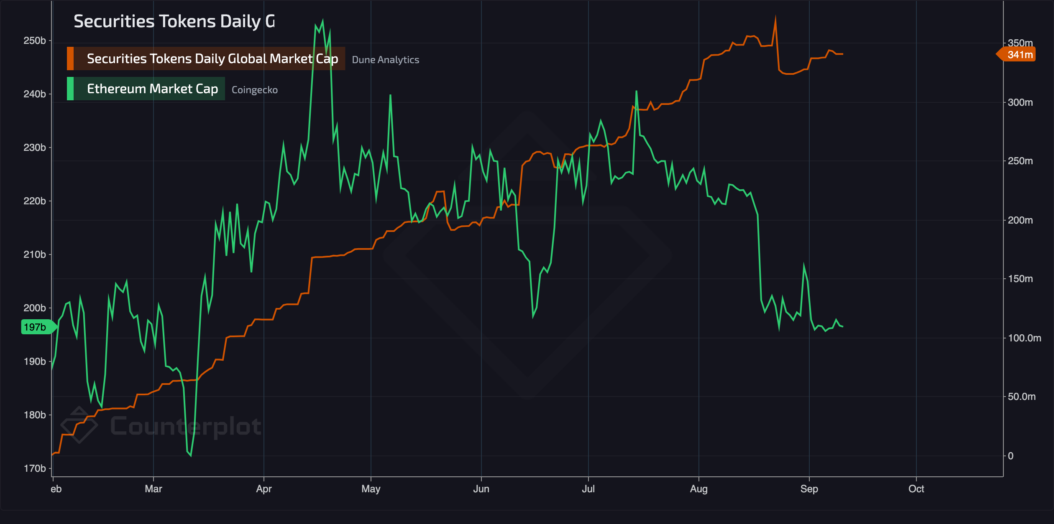Viewport: 1054px width, 524px height.
Task: Click the Jul x-axis label
Action: coord(588,489)
